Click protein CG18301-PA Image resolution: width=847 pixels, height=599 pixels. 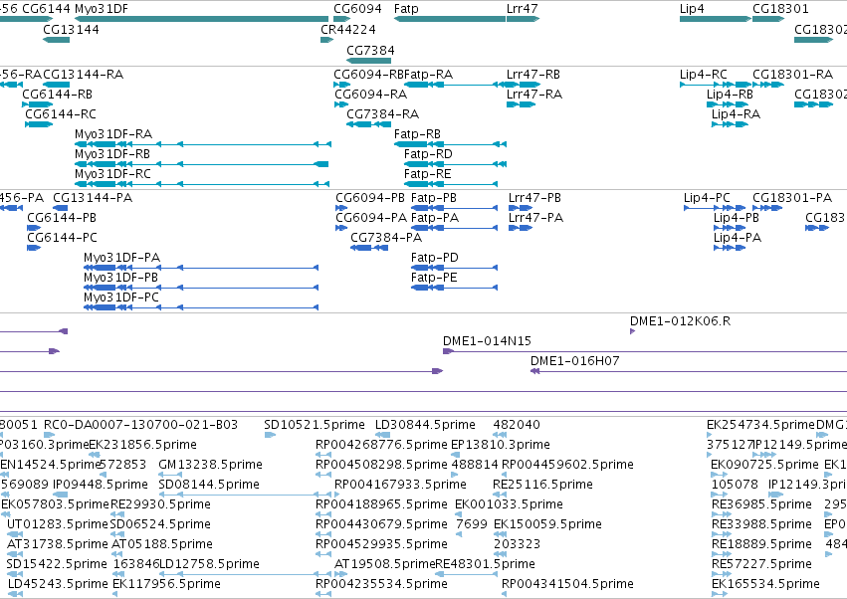767,208
